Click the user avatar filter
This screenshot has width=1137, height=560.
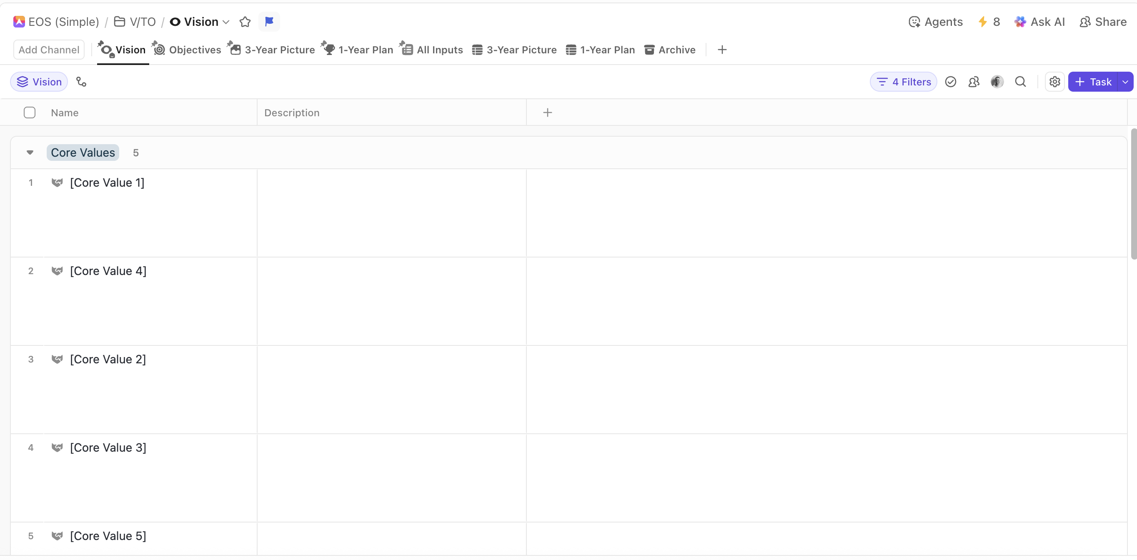pos(997,82)
